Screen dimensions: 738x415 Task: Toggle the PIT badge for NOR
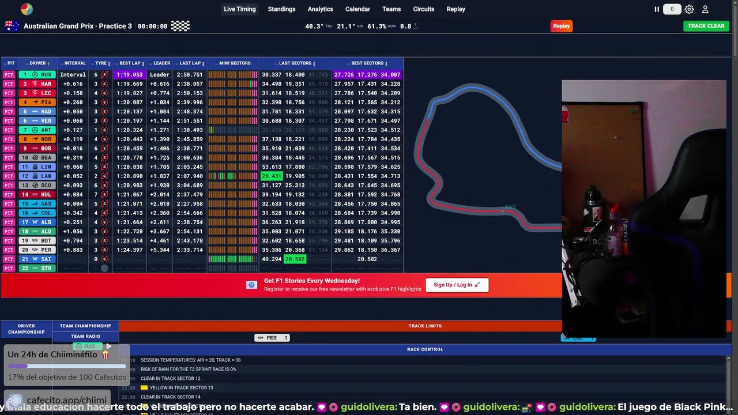coord(9,139)
